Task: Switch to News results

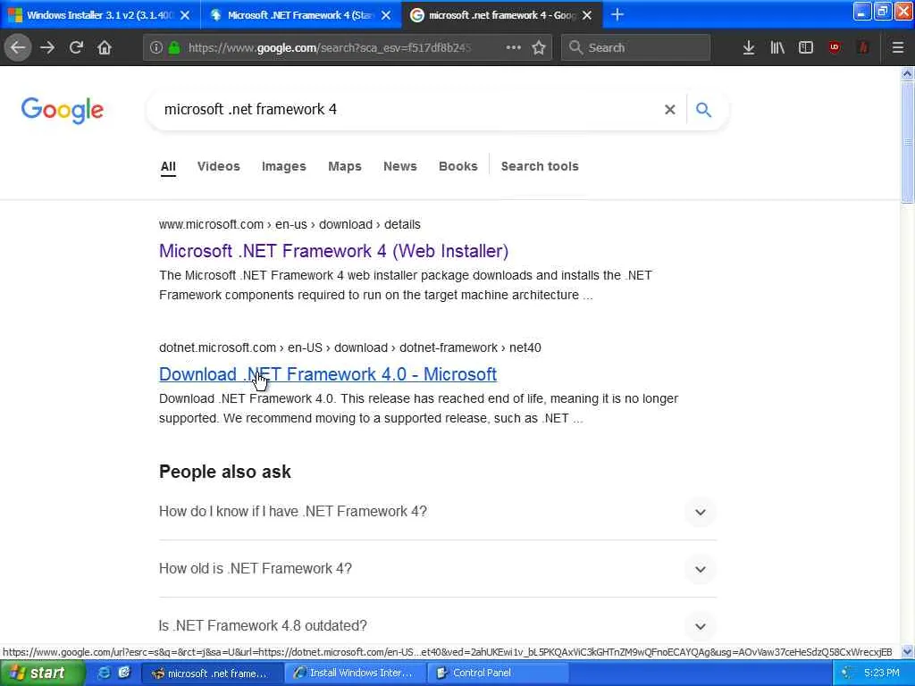Action: [x=400, y=166]
